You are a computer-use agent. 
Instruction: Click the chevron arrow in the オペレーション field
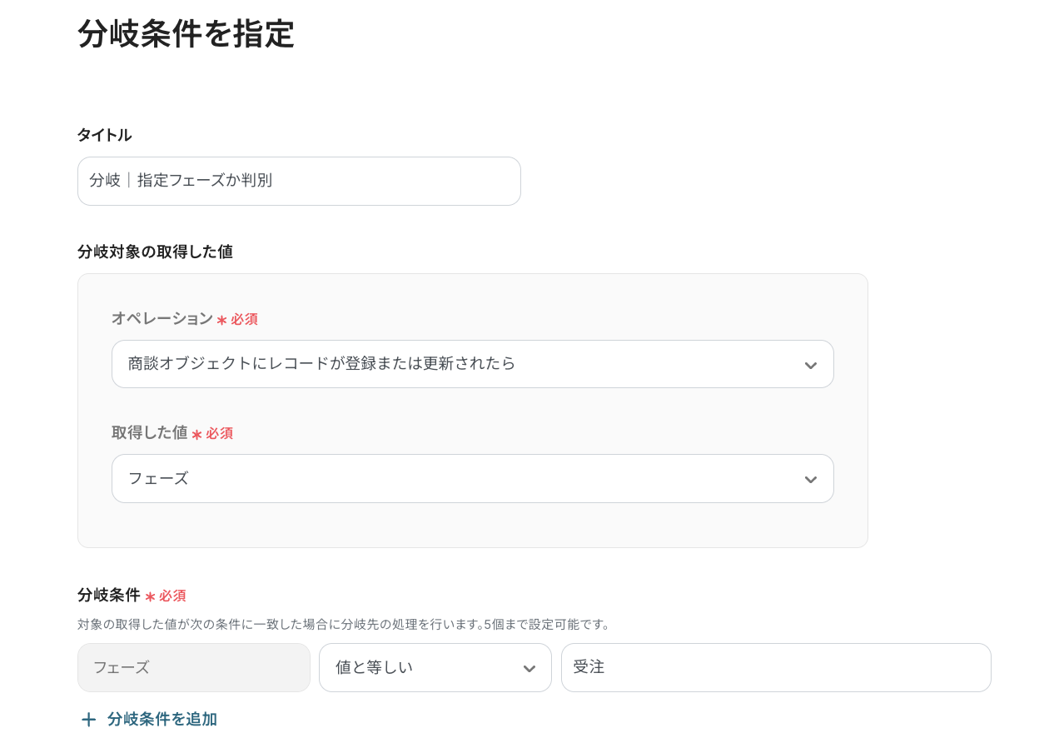(x=810, y=365)
